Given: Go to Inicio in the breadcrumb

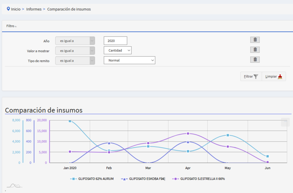Looking at the screenshot, I should [x=16, y=9].
